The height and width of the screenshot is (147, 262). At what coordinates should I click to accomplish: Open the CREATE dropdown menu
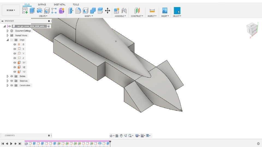tap(43, 16)
